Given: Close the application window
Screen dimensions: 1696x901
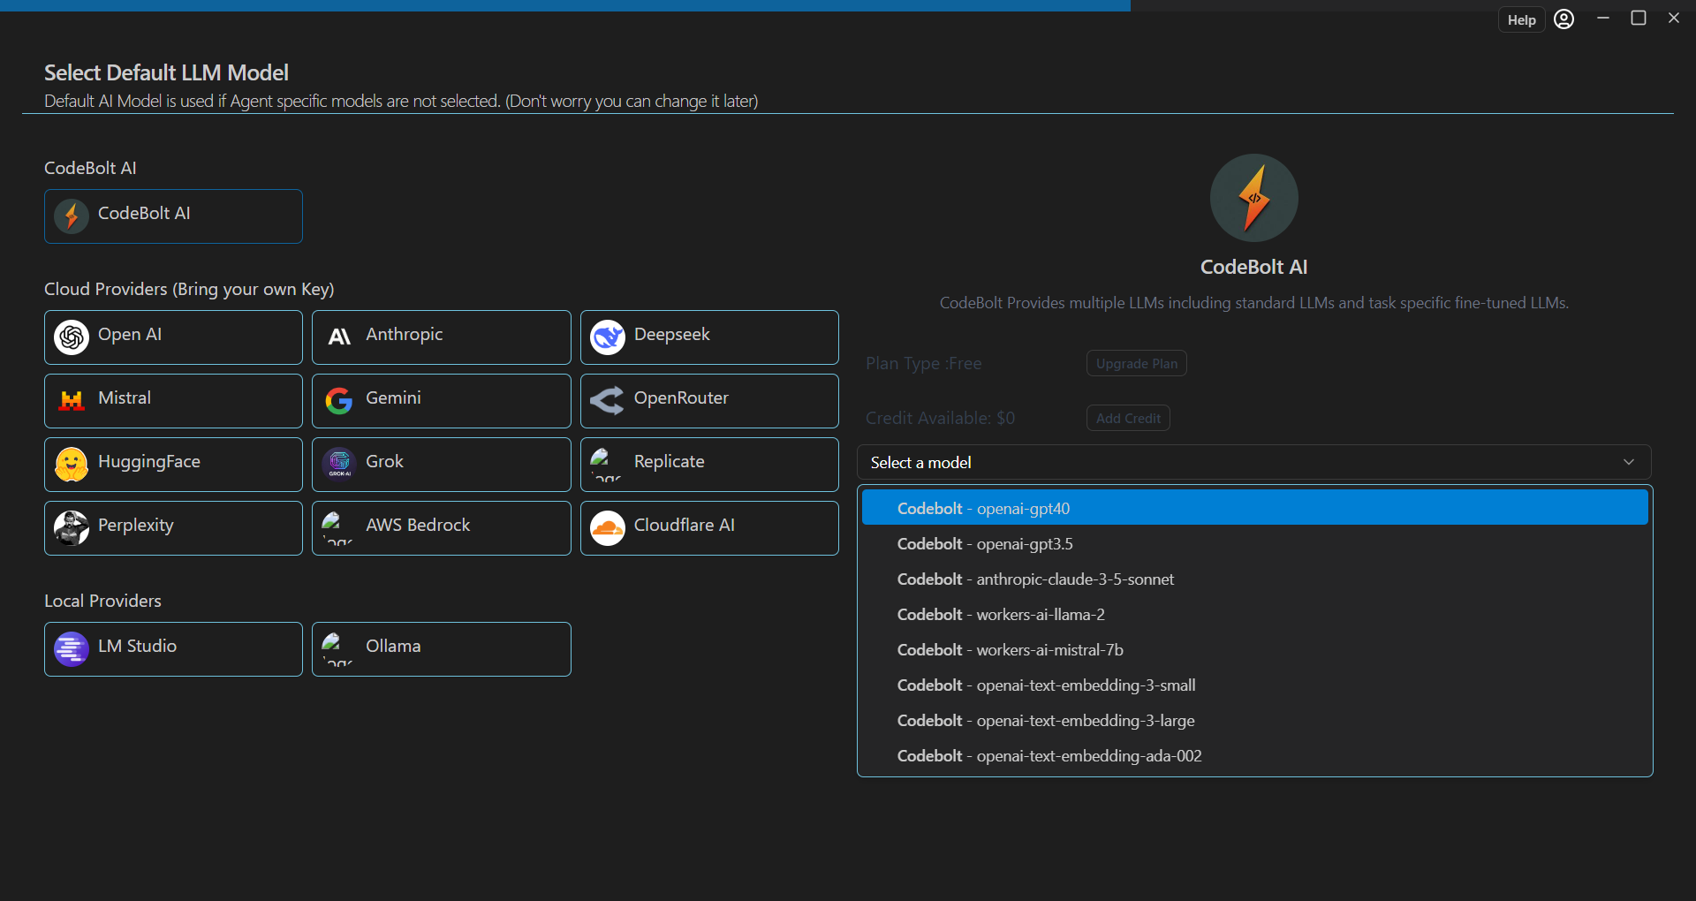Looking at the screenshot, I should 1673,18.
